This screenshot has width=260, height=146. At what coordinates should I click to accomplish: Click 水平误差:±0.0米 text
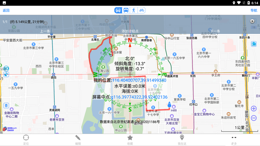(130, 86)
